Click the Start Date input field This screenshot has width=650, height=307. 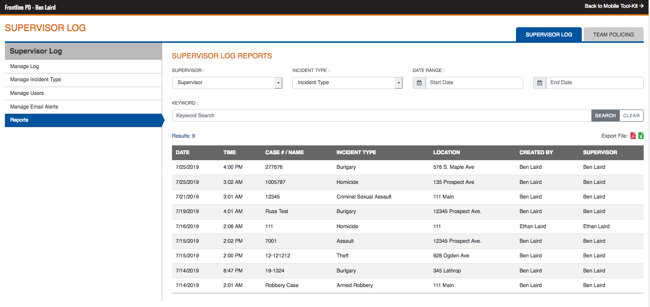tap(474, 83)
